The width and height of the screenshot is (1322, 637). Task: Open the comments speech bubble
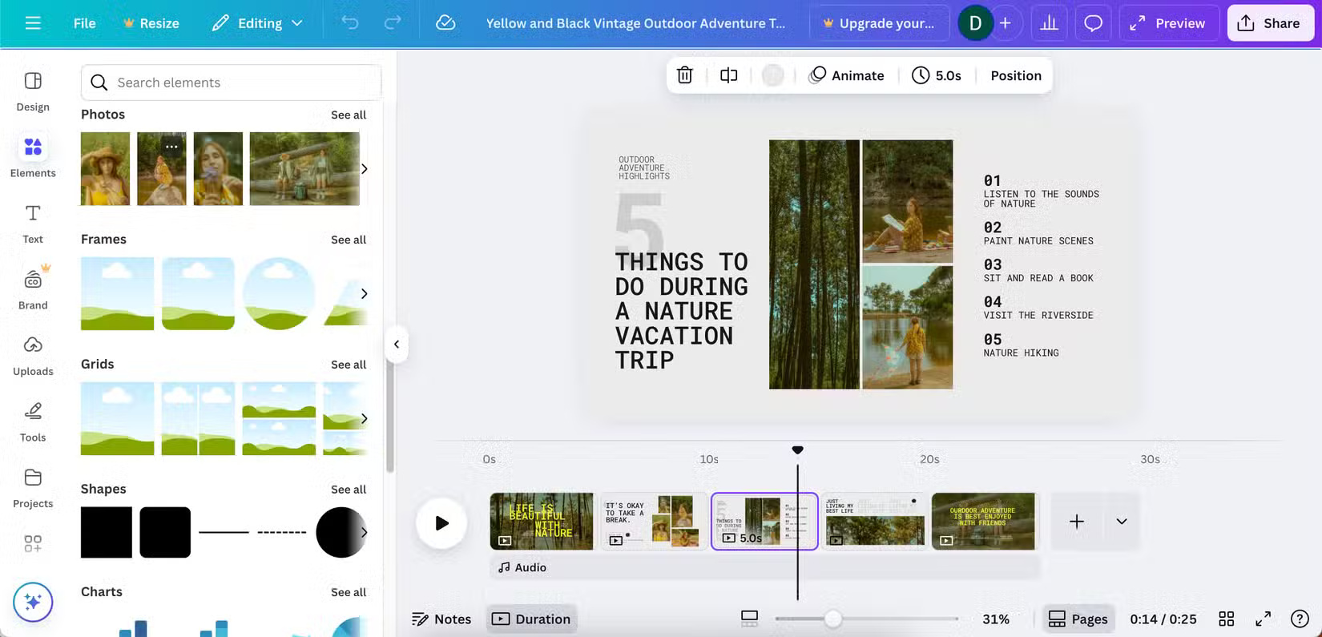[x=1093, y=23]
